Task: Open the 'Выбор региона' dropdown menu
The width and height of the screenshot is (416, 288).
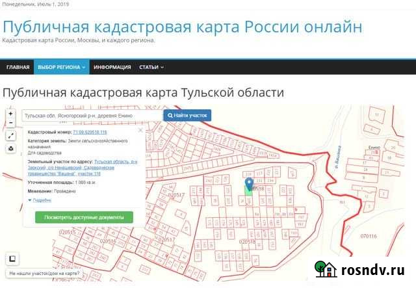Action: (x=61, y=67)
